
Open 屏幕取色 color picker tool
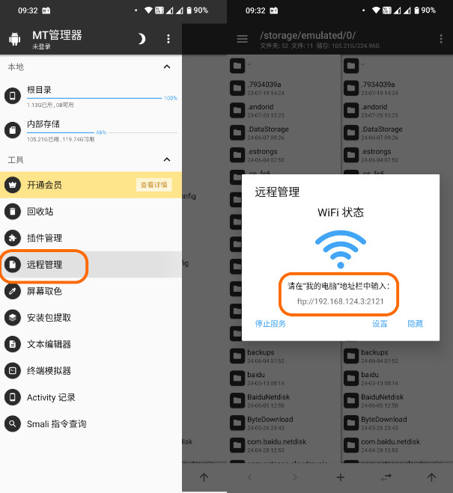(91, 291)
